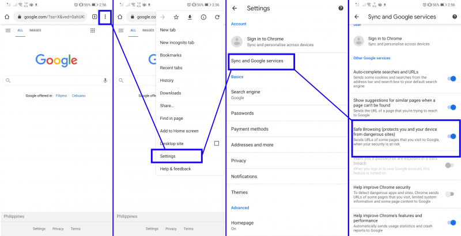Viewport: 461px width, 236px height.
Task: Toggle Help improve Chrome security switch
Action: (x=449, y=194)
